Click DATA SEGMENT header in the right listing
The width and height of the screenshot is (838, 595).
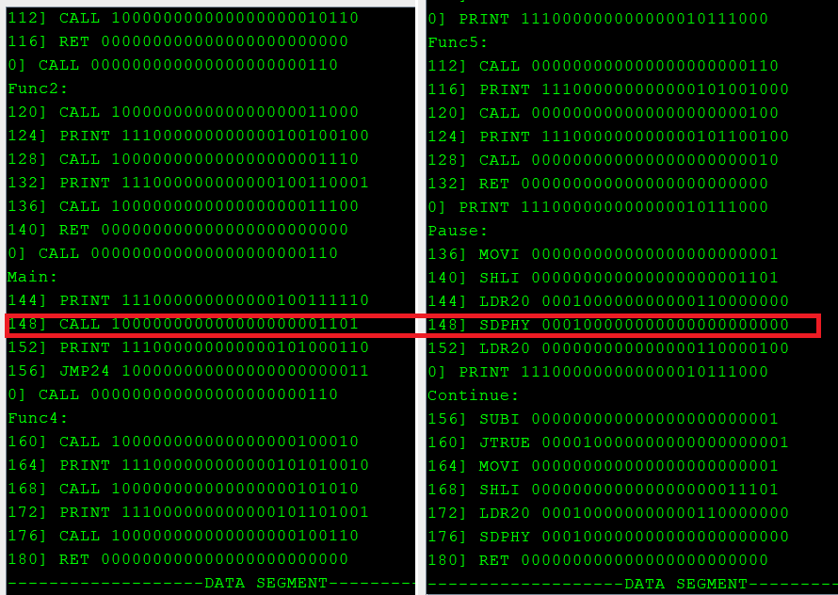(685, 584)
